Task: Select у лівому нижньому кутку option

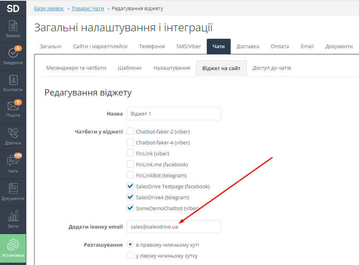Action: [130, 256]
